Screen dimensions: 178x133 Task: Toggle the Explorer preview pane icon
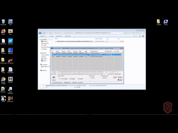140,36
